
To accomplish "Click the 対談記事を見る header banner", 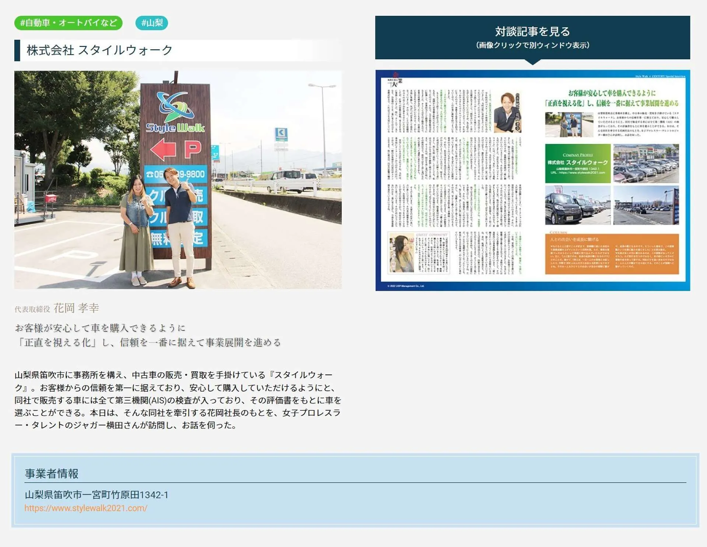I will [532, 38].
